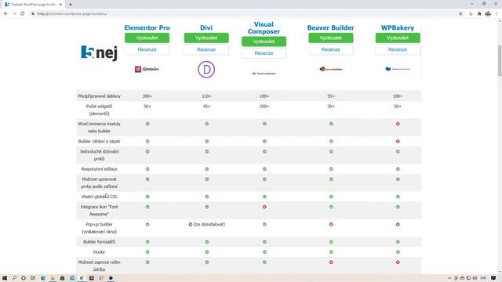The width and height of the screenshot is (502, 282).
Task: Click the Elementor logo image
Action: click(x=147, y=69)
